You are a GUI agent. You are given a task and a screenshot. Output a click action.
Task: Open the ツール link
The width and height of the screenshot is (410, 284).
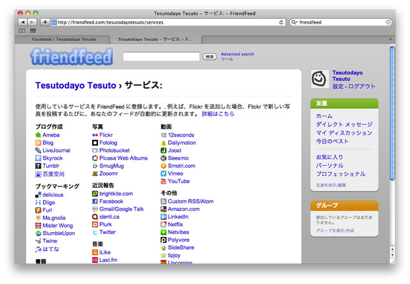coord(227,59)
